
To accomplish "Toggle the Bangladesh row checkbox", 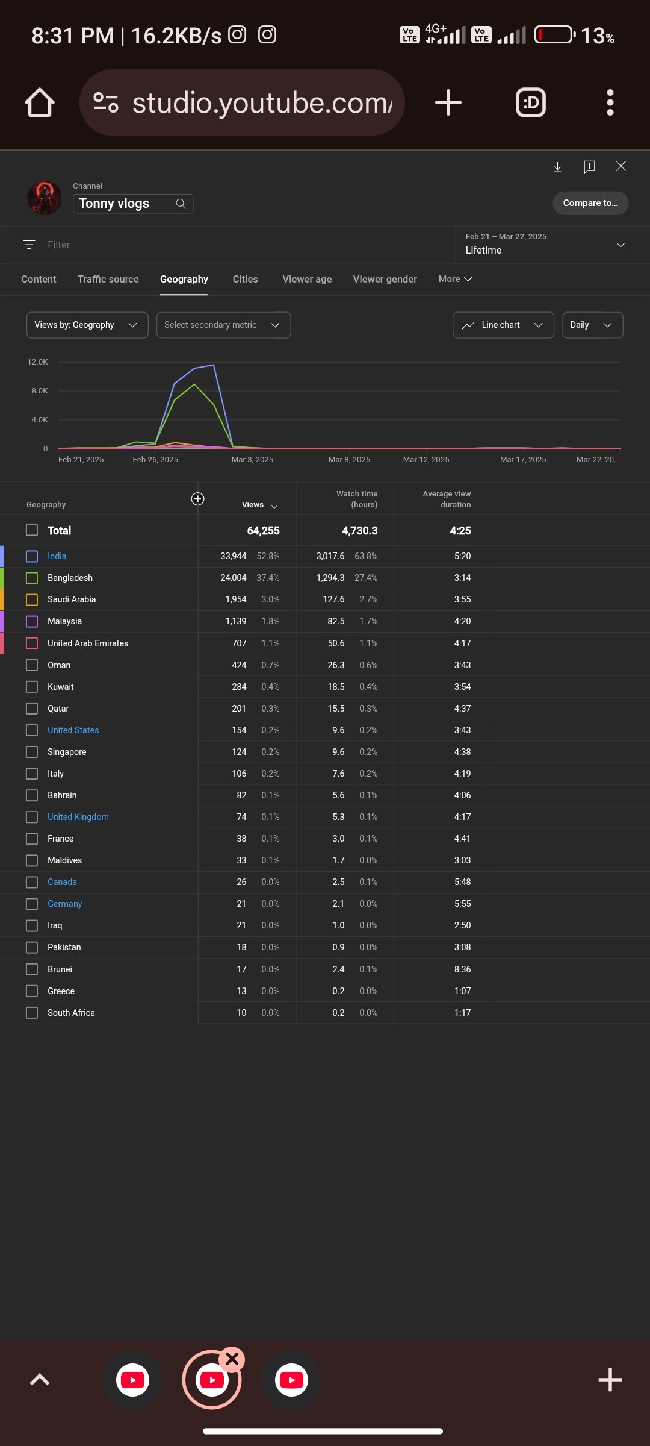I will [32, 578].
